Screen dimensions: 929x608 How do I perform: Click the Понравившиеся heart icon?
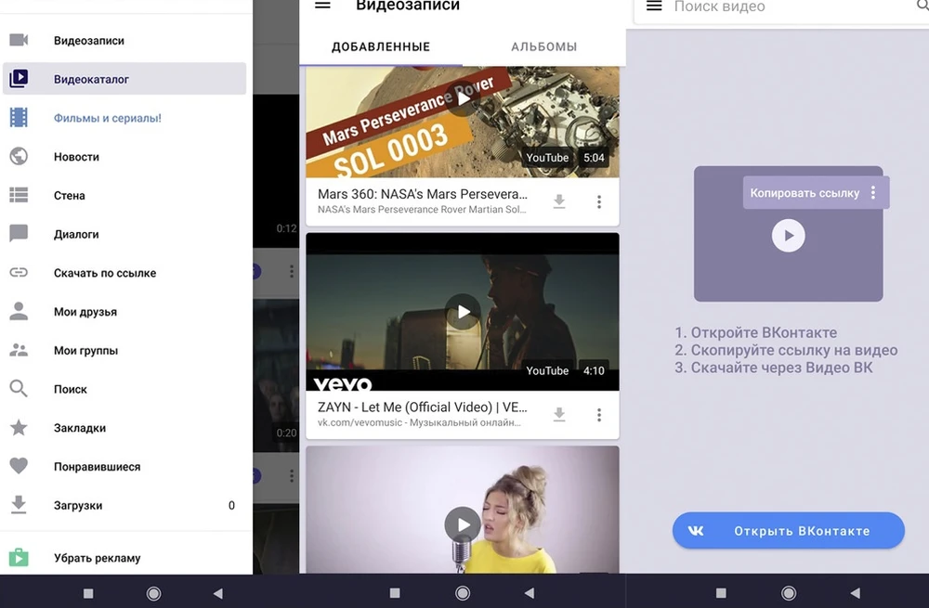point(19,467)
